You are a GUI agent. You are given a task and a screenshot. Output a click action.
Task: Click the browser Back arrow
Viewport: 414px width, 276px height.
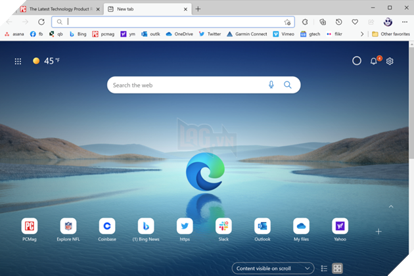[9, 22]
